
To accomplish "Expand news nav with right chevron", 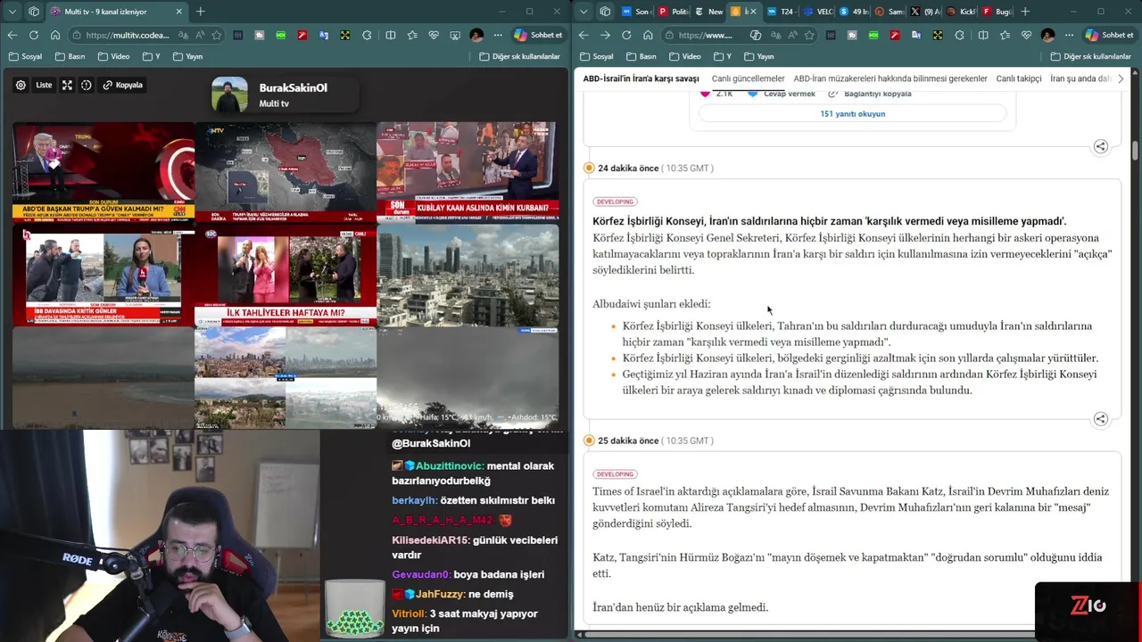I will click(x=1121, y=78).
